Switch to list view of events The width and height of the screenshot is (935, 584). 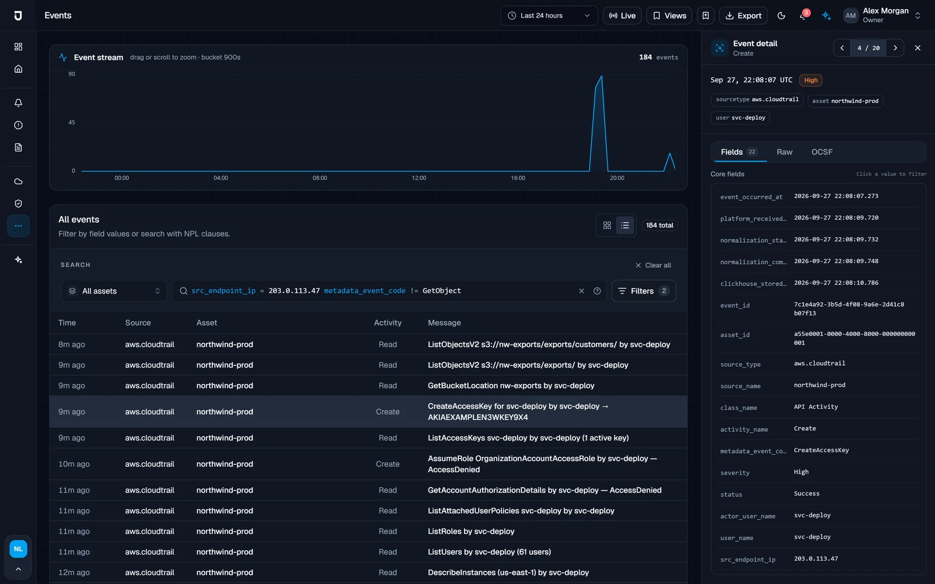click(625, 225)
